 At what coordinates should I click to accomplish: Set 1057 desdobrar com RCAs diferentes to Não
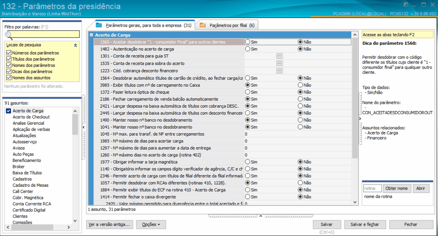pyautogui.click(x=300, y=183)
